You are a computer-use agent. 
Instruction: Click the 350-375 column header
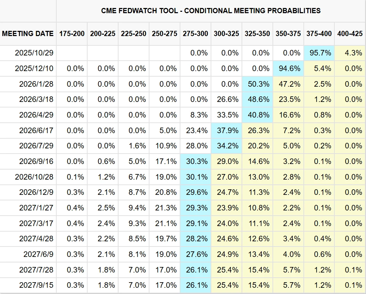coord(288,34)
